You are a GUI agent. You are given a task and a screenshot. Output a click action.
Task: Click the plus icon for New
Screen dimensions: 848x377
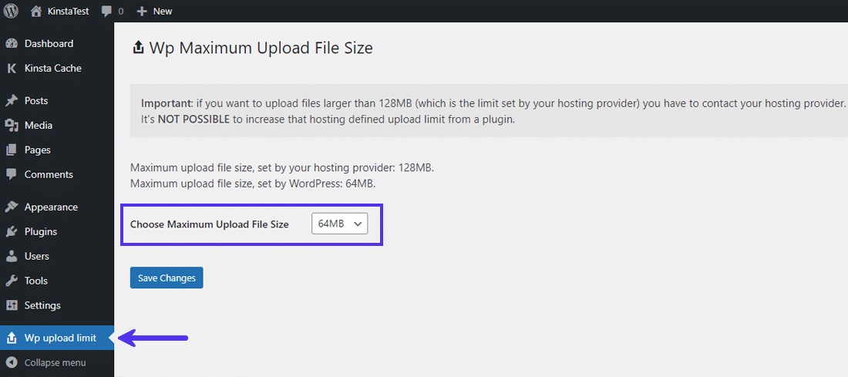(x=141, y=12)
